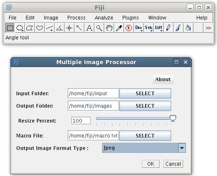Click the Resize Percent slider thumb
Viewport: 217px width, 176px height.
pyautogui.click(x=173, y=118)
